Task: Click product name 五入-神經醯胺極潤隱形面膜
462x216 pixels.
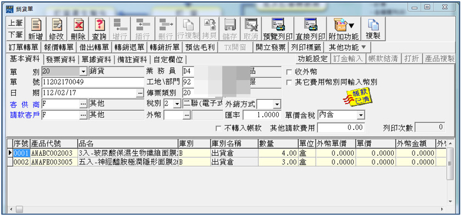Action: pyautogui.click(x=128, y=162)
